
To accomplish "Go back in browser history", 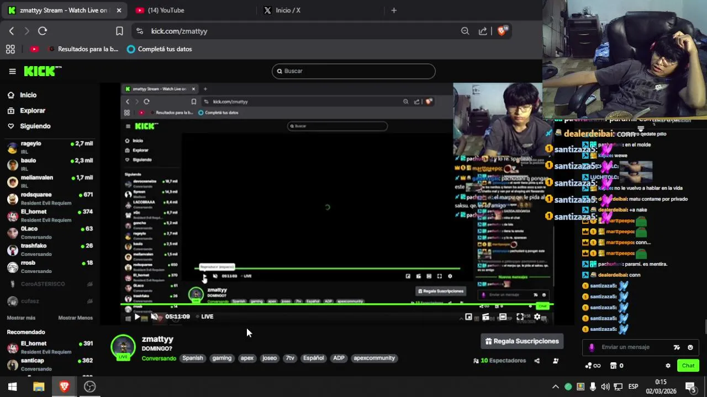I will tap(12, 31).
